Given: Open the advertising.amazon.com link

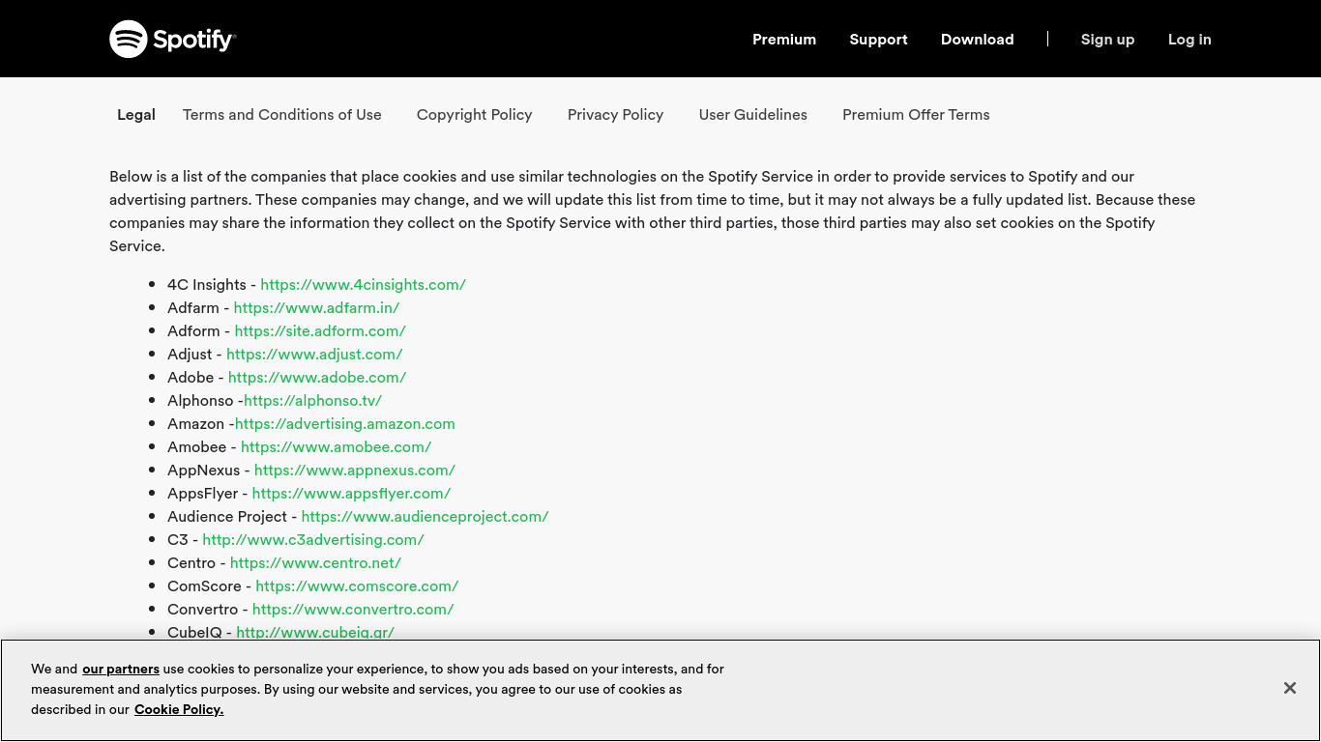Looking at the screenshot, I should pos(345,423).
